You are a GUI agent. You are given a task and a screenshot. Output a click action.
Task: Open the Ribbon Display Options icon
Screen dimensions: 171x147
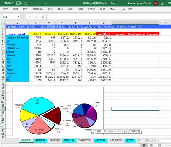169,3
